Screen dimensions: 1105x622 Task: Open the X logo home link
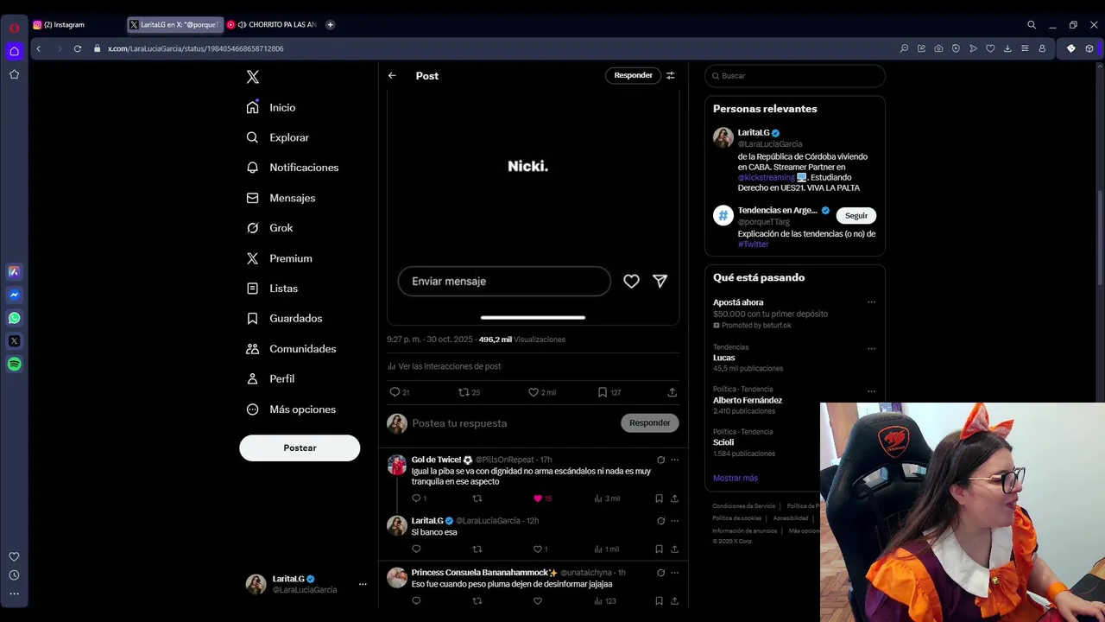[x=252, y=77]
